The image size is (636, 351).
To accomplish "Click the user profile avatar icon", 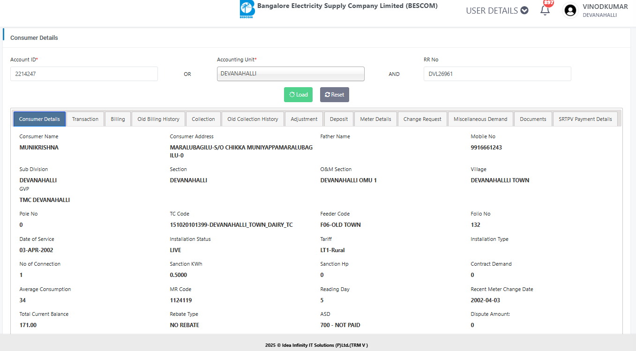I will [x=570, y=10].
